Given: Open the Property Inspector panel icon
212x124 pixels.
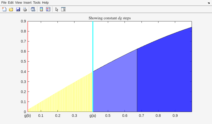Looking at the screenshot, I should pos(63,9).
